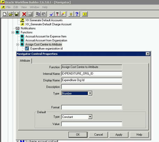
Task: Select Expenditure organization id tree item
Action: click(x=46, y=48)
